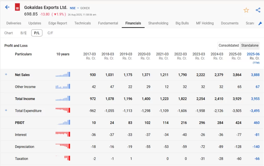Click Other Income TTM value 67
Image resolution: width=264 pixels, height=166 pixels.
coord(258,87)
